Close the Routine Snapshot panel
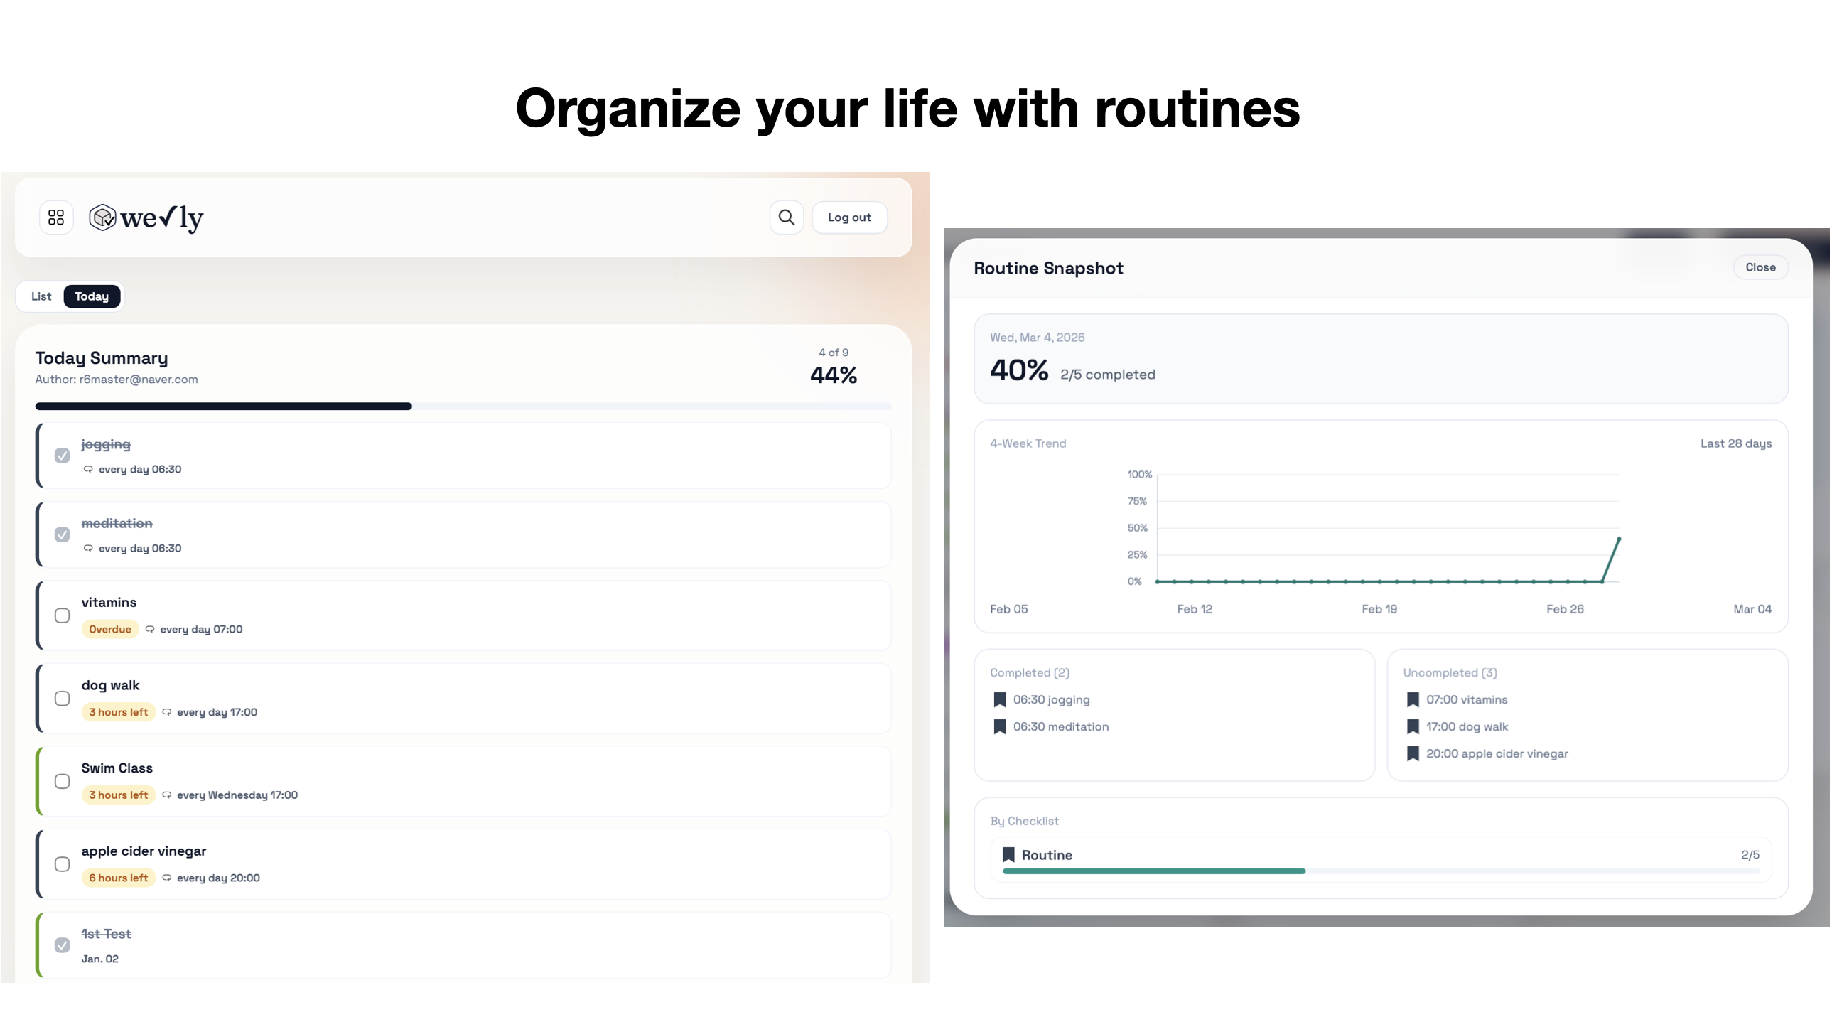The width and height of the screenshot is (1832, 1022). coord(1760,267)
